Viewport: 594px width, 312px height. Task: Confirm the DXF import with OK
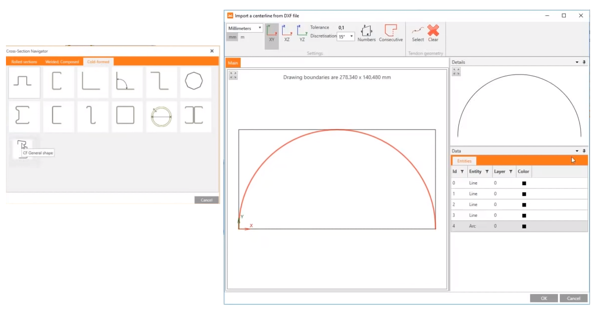pos(544,298)
